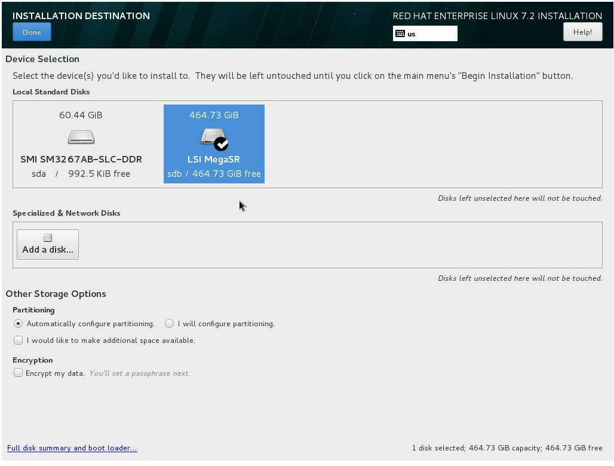Click the 'Device Selection' heading
Image resolution: width=614 pixels, height=466 pixels.
click(42, 59)
